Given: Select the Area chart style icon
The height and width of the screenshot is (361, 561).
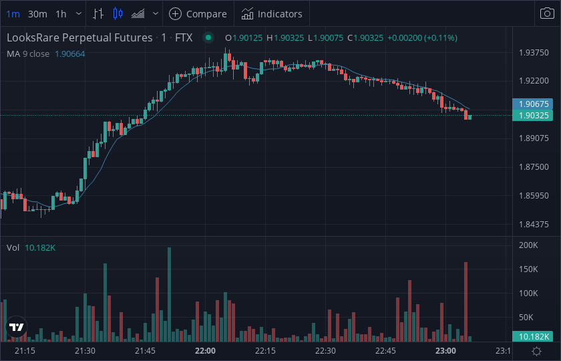Looking at the screenshot, I should coord(138,14).
